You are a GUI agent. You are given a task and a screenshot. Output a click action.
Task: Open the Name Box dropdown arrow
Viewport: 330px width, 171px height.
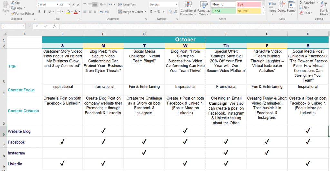[x=23, y=26]
